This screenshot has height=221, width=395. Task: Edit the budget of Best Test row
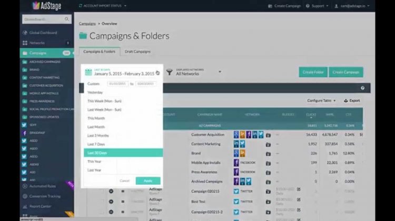pyautogui.click(x=299, y=199)
